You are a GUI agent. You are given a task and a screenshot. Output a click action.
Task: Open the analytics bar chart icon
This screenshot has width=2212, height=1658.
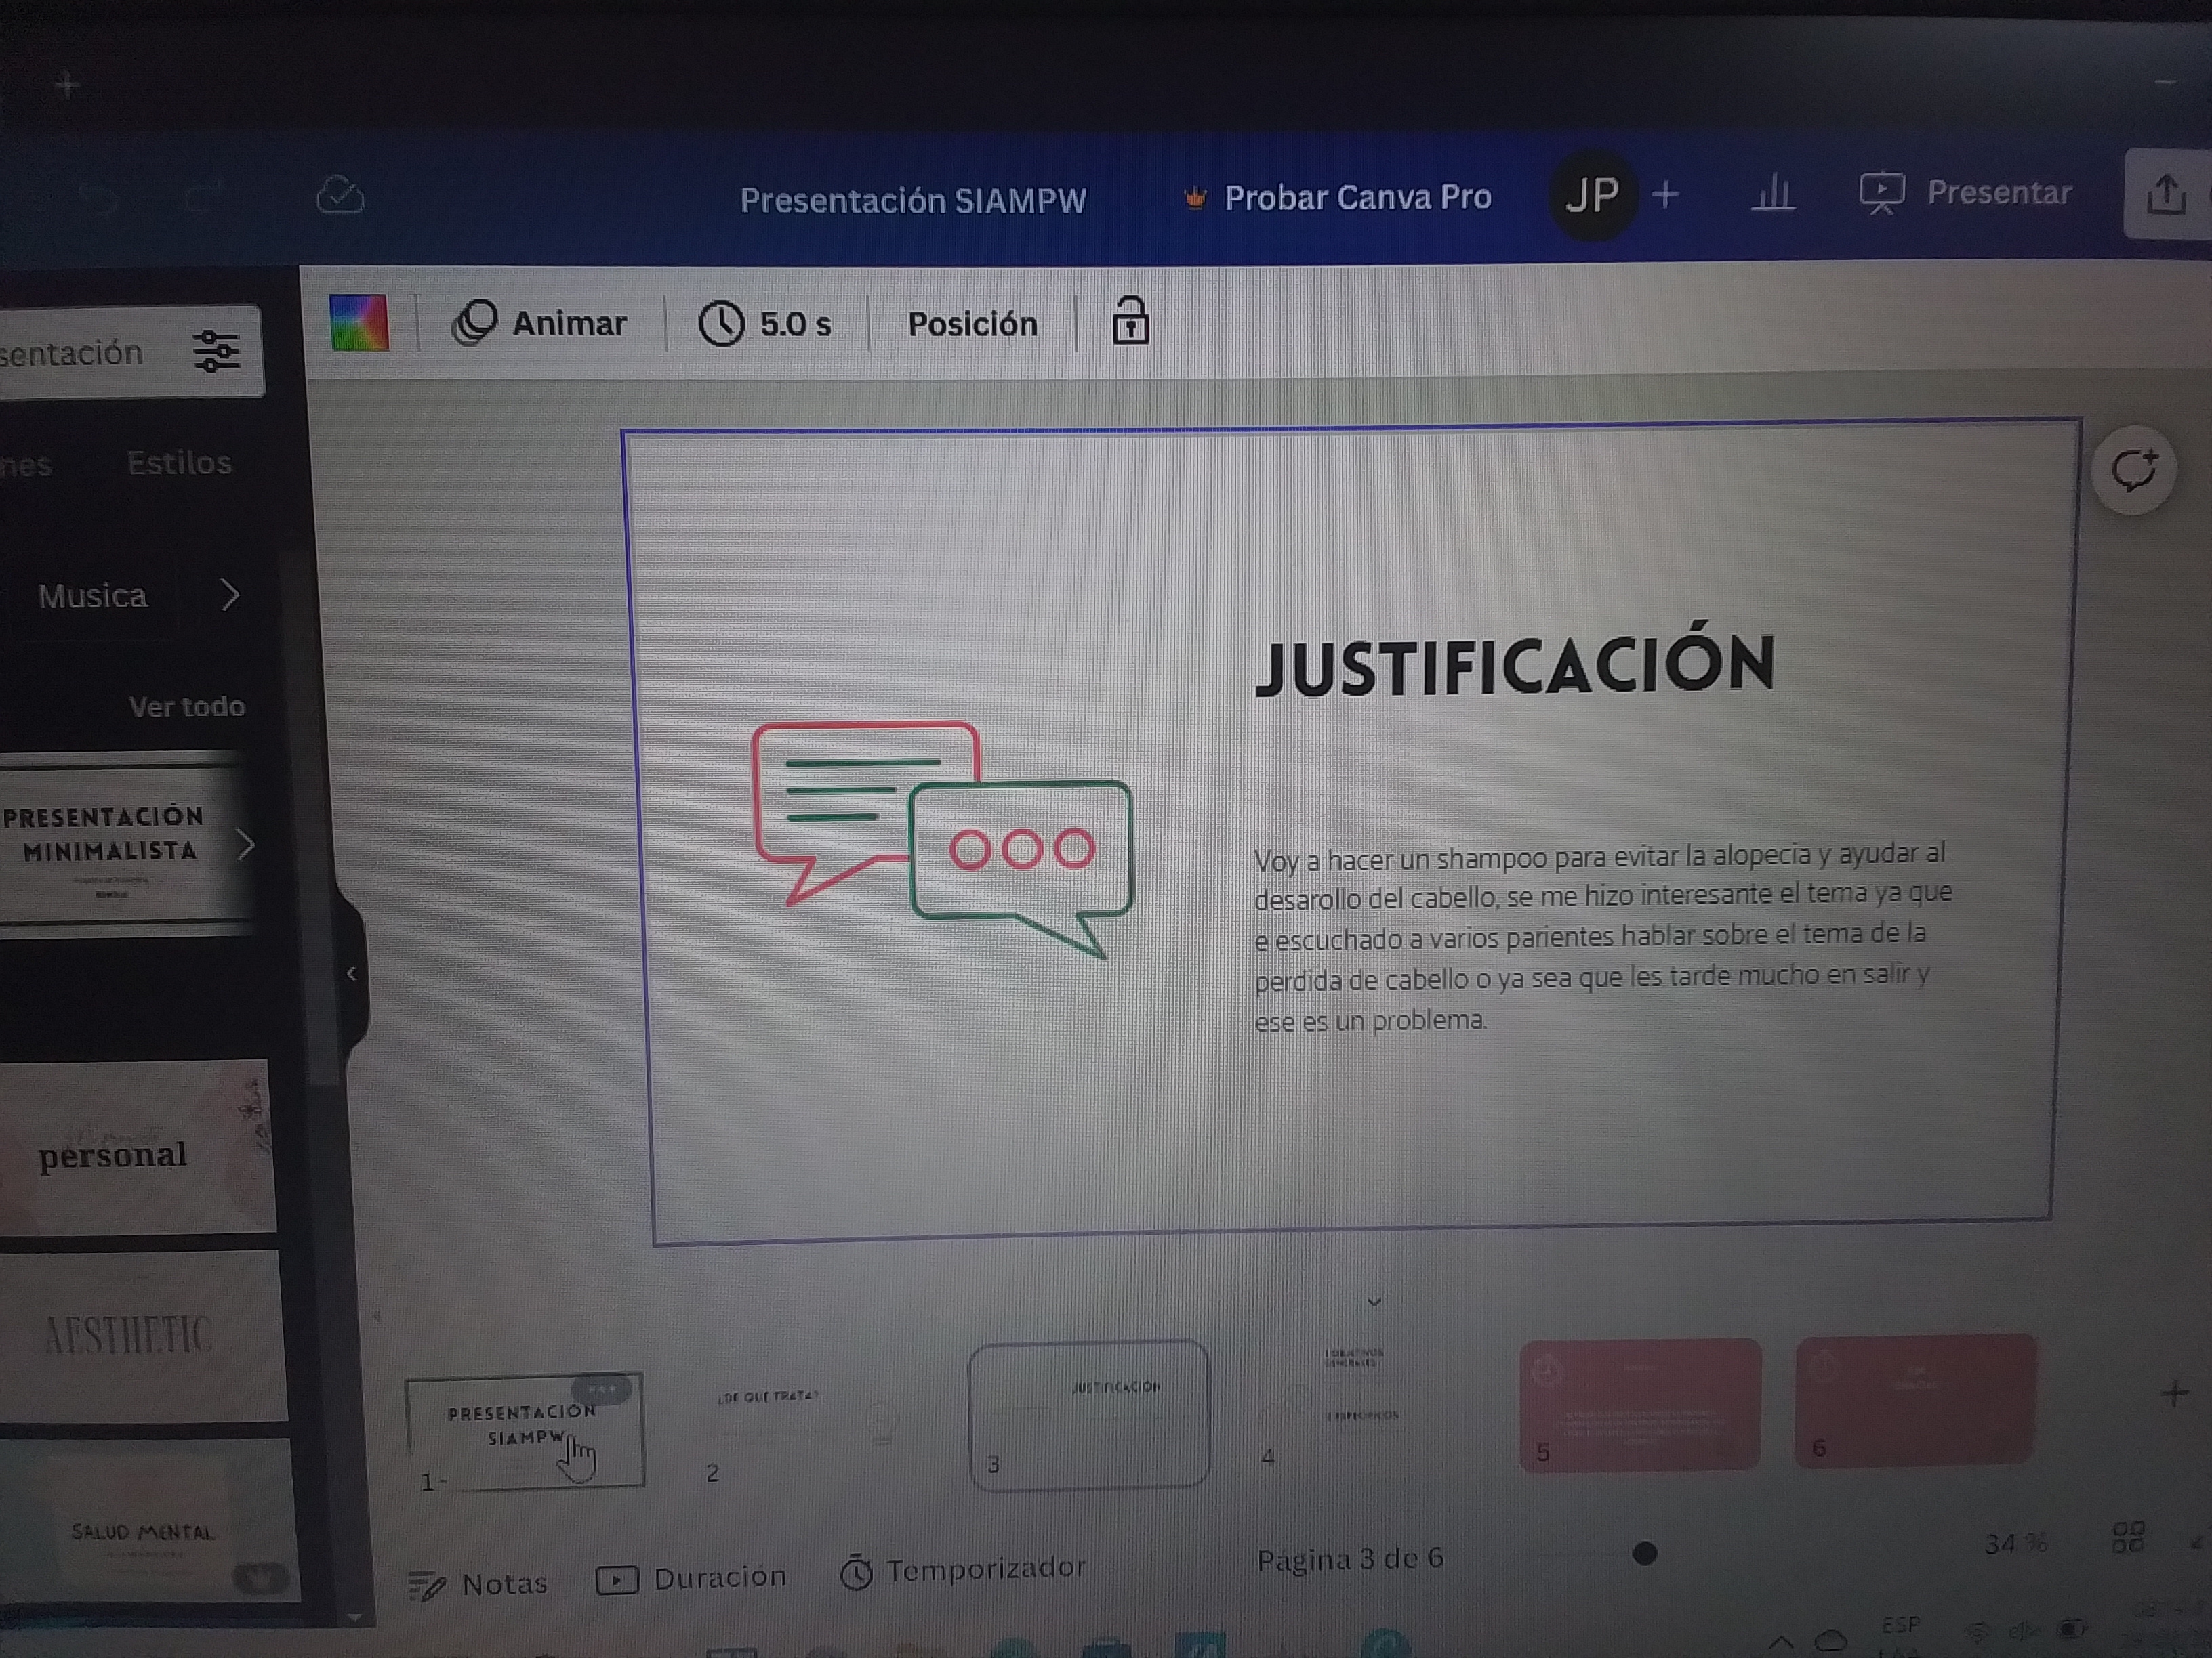(1773, 192)
